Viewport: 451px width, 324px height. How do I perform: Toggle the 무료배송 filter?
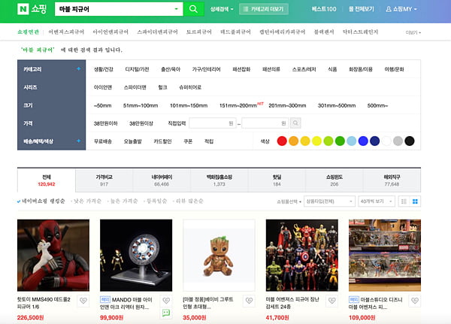pos(103,141)
